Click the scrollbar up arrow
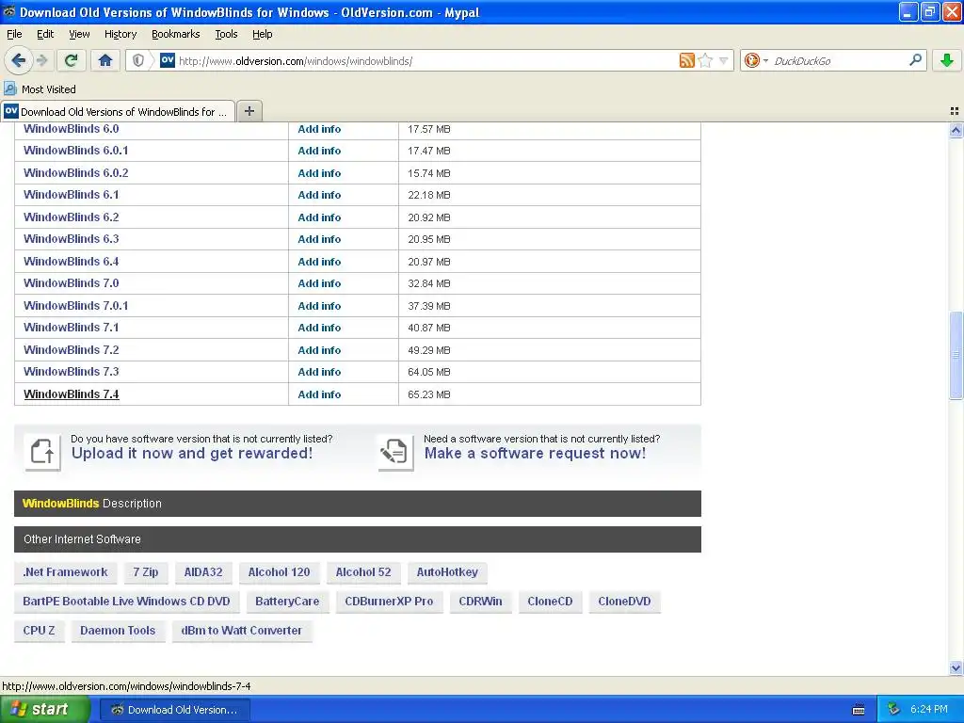 (956, 130)
